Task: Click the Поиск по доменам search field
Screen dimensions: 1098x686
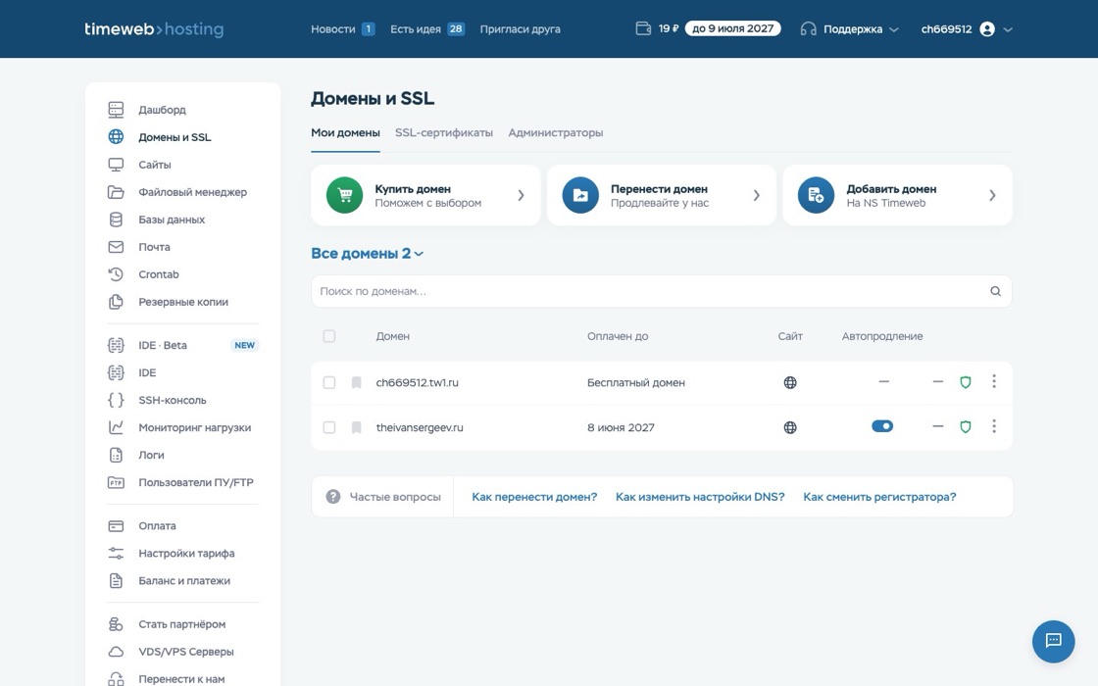Action: click(x=661, y=291)
